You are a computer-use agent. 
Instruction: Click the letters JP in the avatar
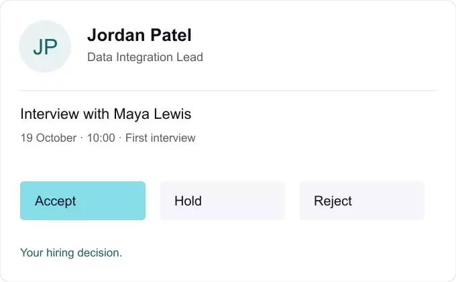pos(45,47)
